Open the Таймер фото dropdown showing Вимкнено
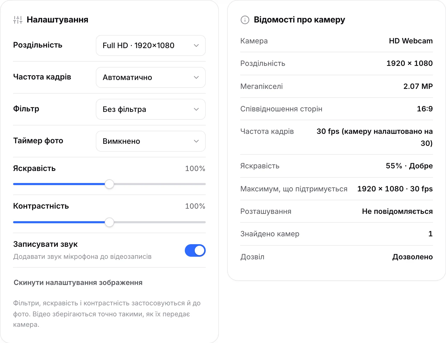The image size is (446, 343). [151, 141]
